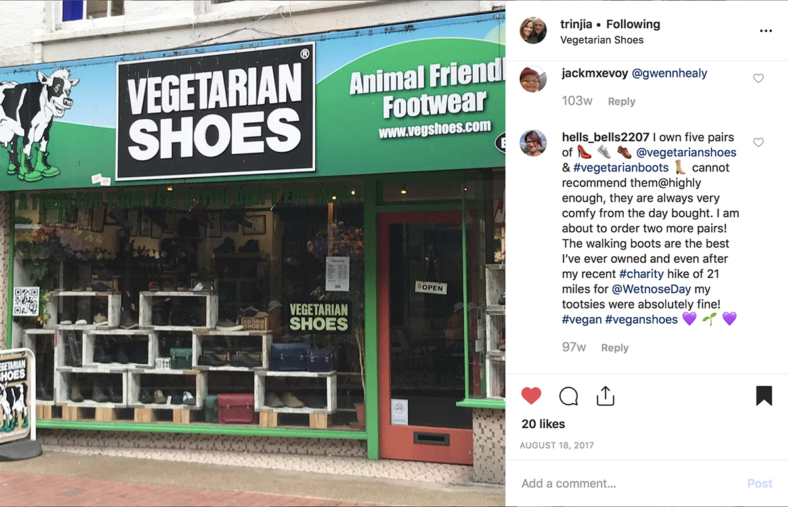
Task: Reply to hells_bells2207's comment
Action: (615, 347)
